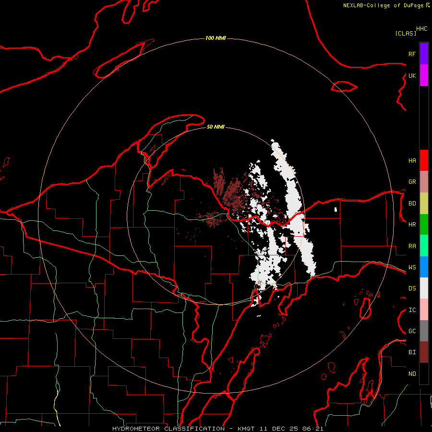The height and width of the screenshot is (432, 432).
Task: Click the DS legend label
Action: [412, 288]
